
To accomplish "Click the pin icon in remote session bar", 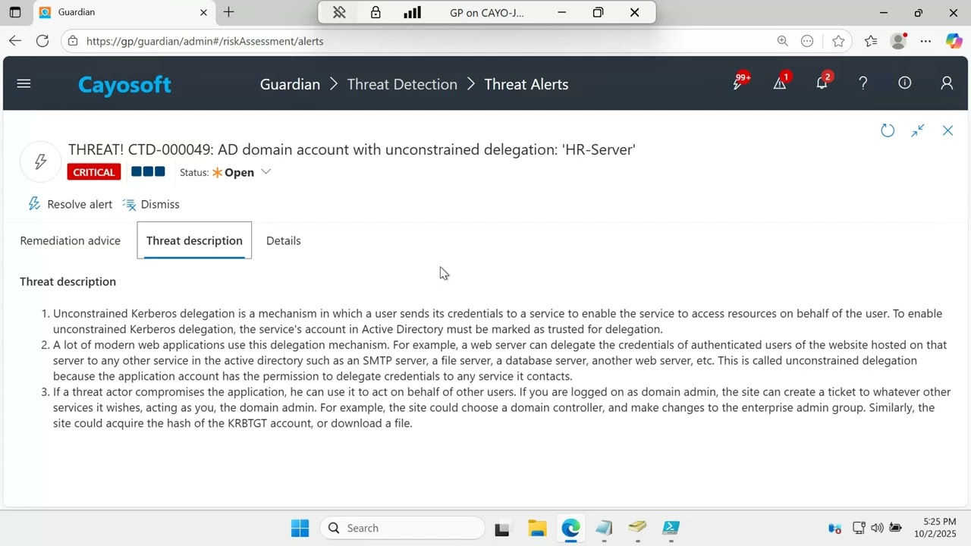I will coord(339,12).
